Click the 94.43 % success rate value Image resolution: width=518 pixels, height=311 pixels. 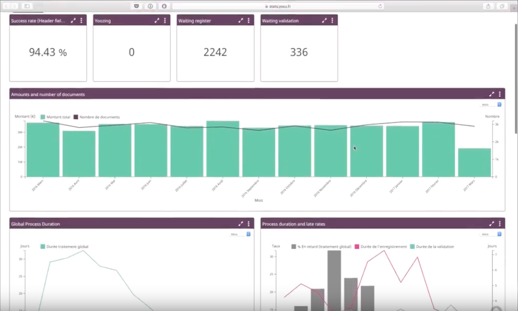pyautogui.click(x=48, y=52)
